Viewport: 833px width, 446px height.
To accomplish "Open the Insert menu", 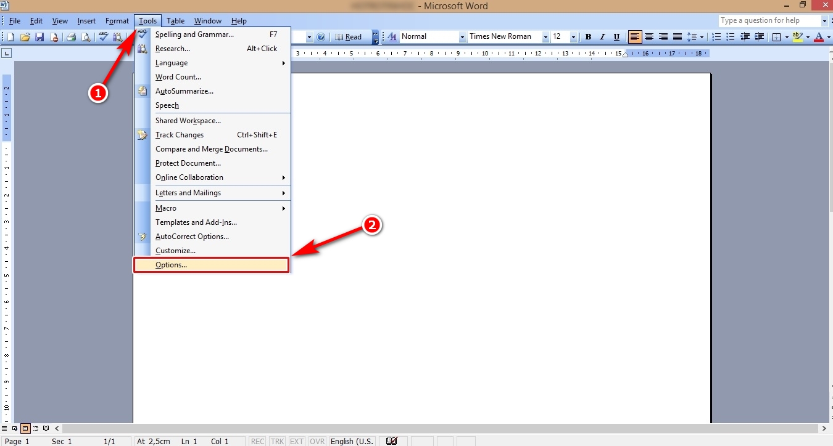I will point(86,21).
